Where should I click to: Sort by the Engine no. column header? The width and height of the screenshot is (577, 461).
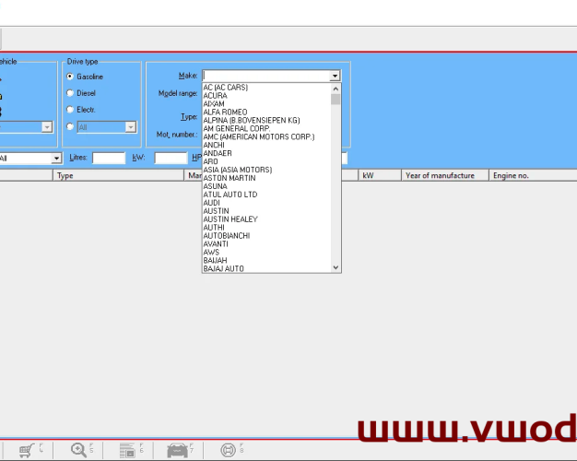click(x=533, y=175)
